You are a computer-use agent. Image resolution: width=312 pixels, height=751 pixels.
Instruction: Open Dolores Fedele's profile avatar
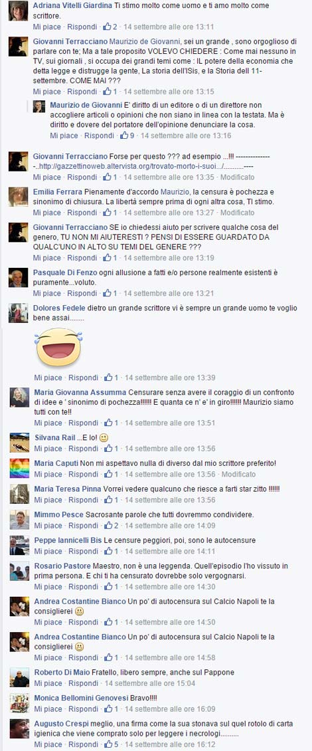(18, 313)
